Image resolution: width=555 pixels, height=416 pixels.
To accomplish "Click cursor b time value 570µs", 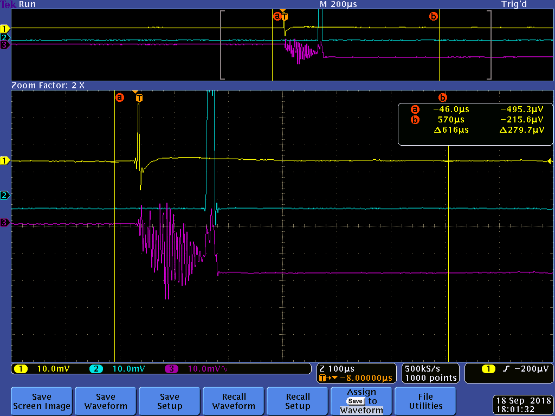I will tap(451, 120).
